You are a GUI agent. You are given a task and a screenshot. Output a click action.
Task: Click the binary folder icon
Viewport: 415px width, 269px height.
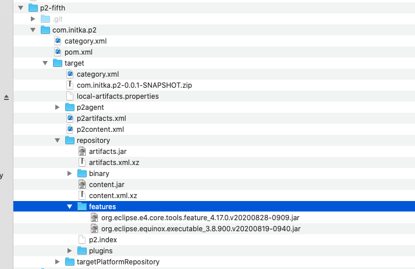point(82,173)
